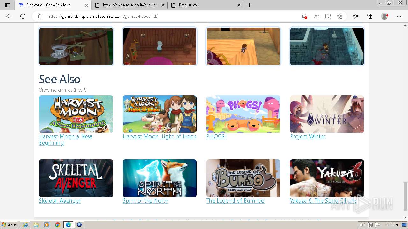Image resolution: width=408 pixels, height=229 pixels.
Task: Switch to the enissemise.co.in tab
Action: tap(129, 5)
